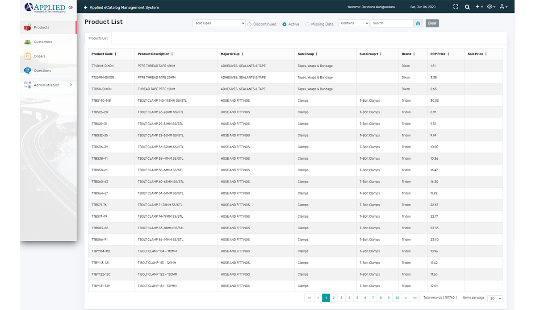
Task: Open the Customers sidebar icon
Action: [x=27, y=42]
